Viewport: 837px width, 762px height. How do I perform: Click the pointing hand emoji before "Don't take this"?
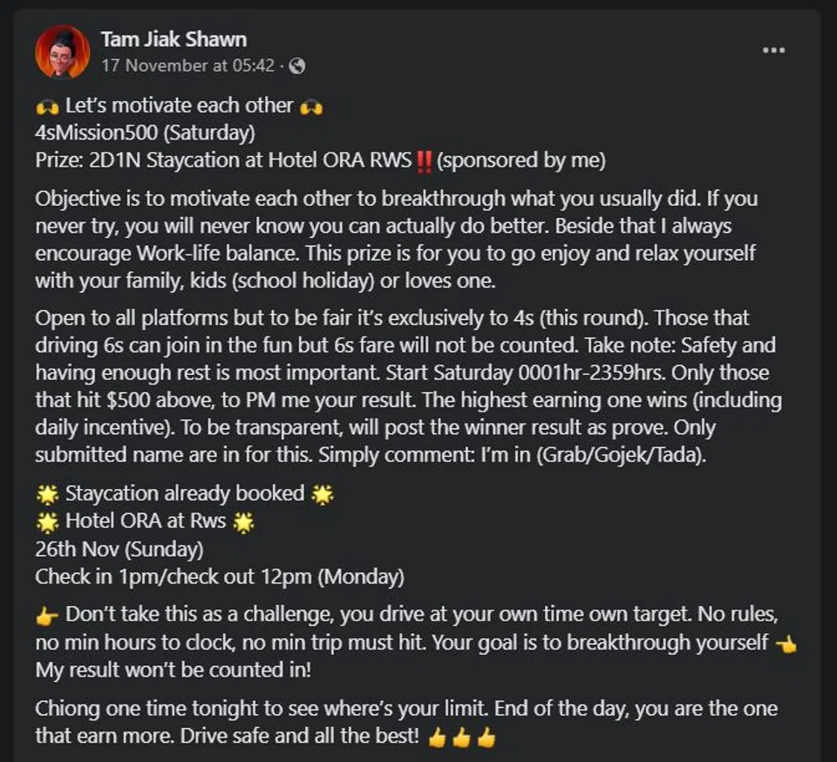[49, 616]
